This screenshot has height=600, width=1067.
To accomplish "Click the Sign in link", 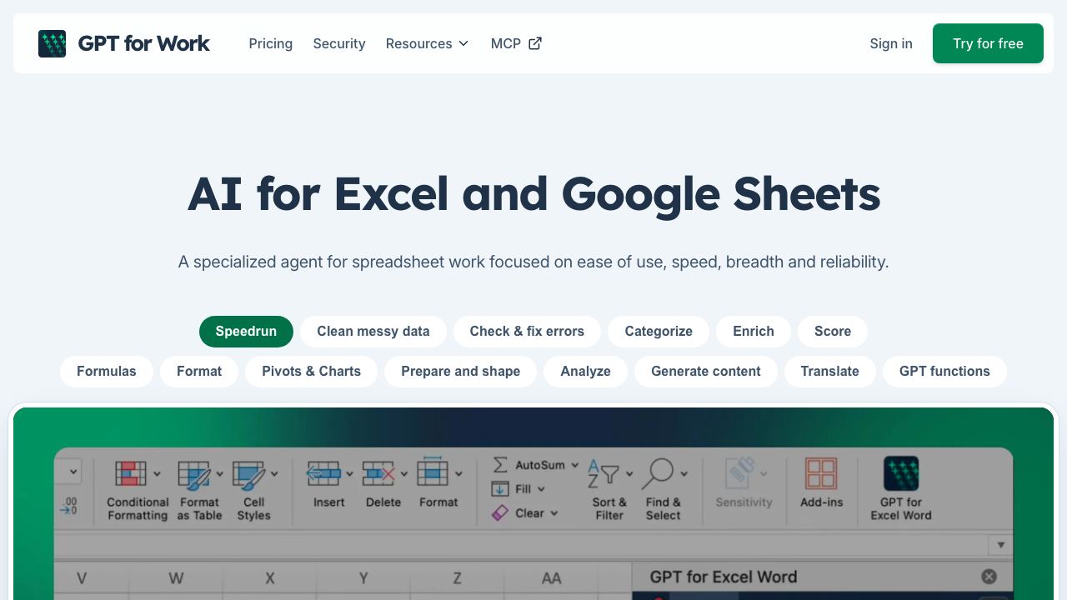I will (x=891, y=43).
